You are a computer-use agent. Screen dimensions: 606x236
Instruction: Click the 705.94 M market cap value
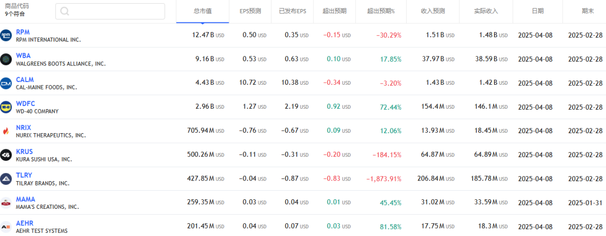206,131
